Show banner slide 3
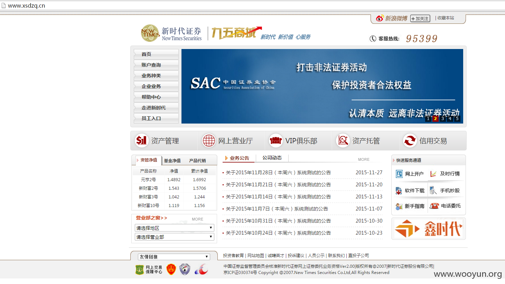 tap(443, 119)
